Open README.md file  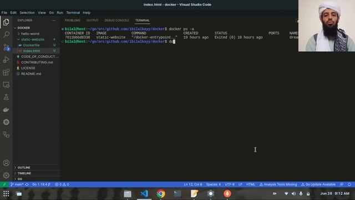(36, 74)
